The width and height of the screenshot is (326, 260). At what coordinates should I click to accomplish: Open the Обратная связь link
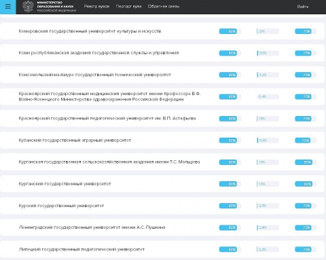pyautogui.click(x=164, y=7)
